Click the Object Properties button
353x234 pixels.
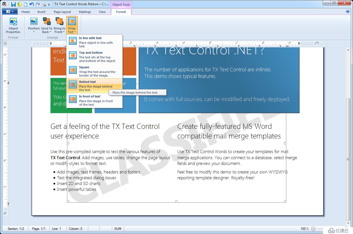[13, 25]
